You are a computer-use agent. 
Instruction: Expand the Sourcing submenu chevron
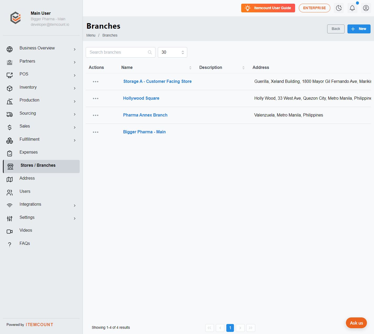click(x=75, y=114)
